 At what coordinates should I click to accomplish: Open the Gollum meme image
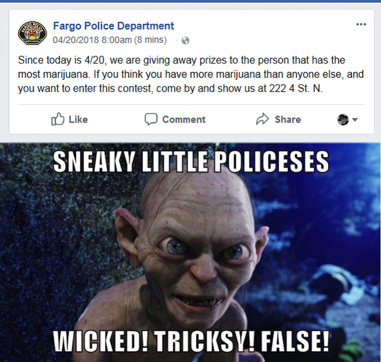[x=190, y=253]
